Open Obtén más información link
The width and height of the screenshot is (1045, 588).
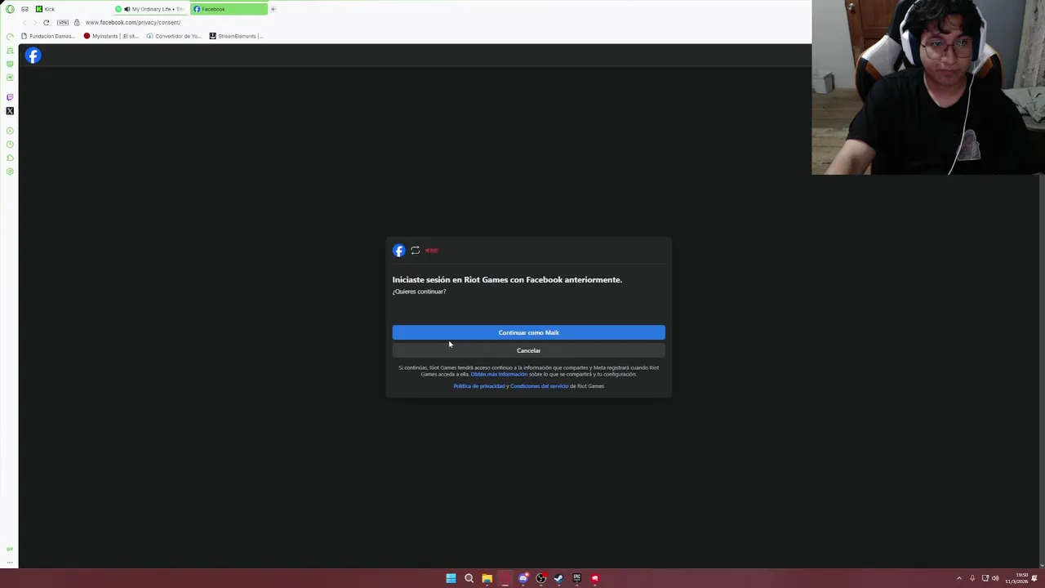[x=499, y=374]
